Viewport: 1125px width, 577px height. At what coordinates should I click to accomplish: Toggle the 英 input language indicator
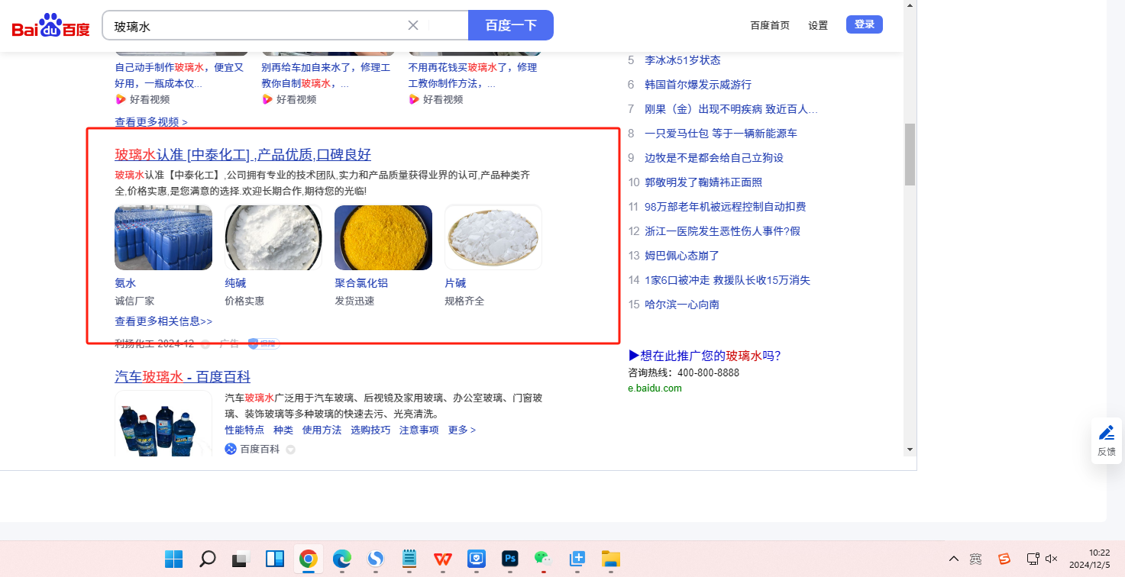976,559
